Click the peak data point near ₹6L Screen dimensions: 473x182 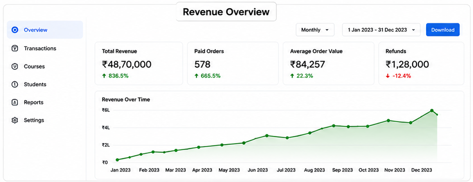[x=432, y=111]
